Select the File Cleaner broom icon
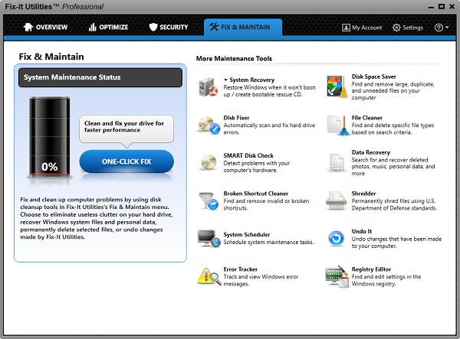Viewport: 460px width, 339px height. click(x=337, y=124)
